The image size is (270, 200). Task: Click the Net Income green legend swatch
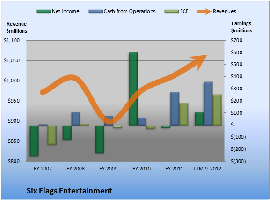[44, 11]
